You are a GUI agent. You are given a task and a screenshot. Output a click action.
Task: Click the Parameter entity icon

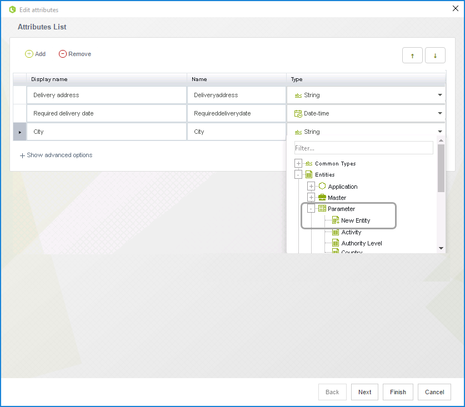(322, 208)
